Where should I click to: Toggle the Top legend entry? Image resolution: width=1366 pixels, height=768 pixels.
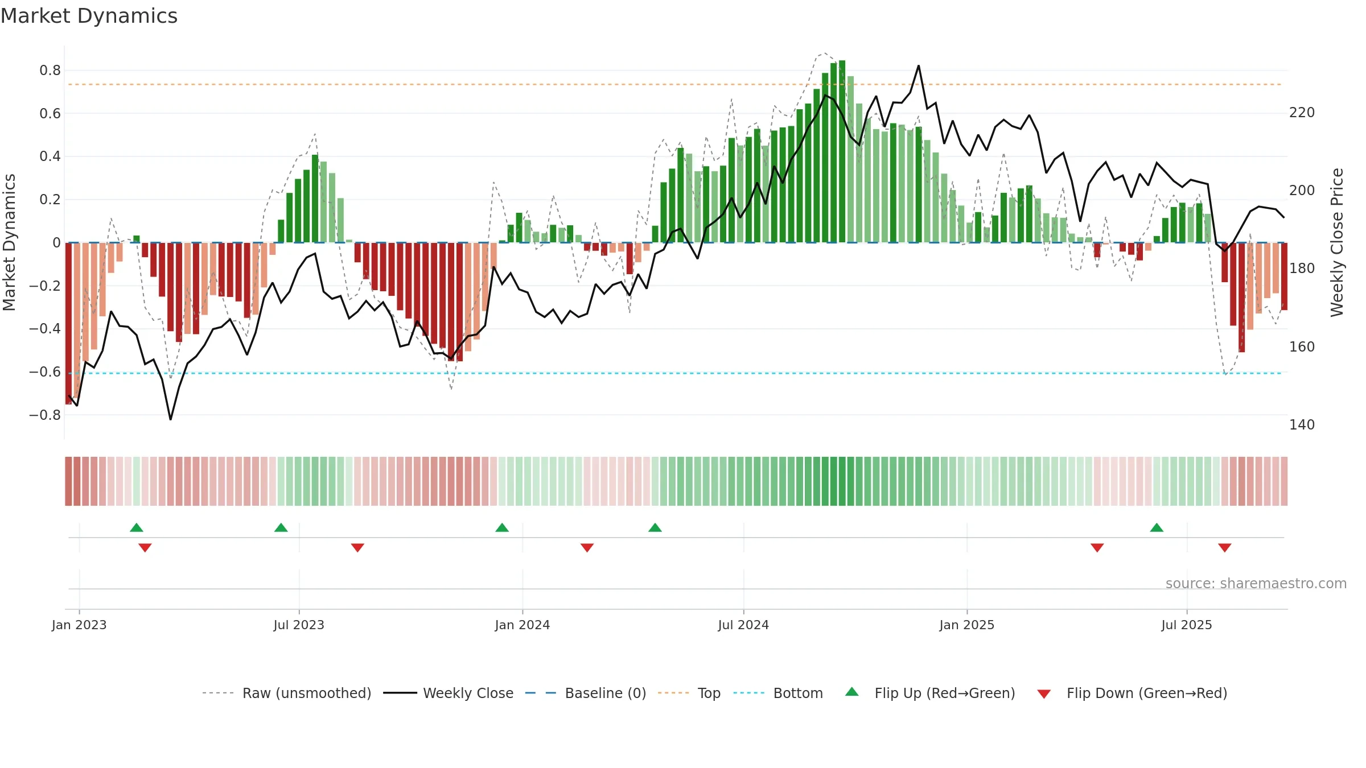pyautogui.click(x=689, y=693)
